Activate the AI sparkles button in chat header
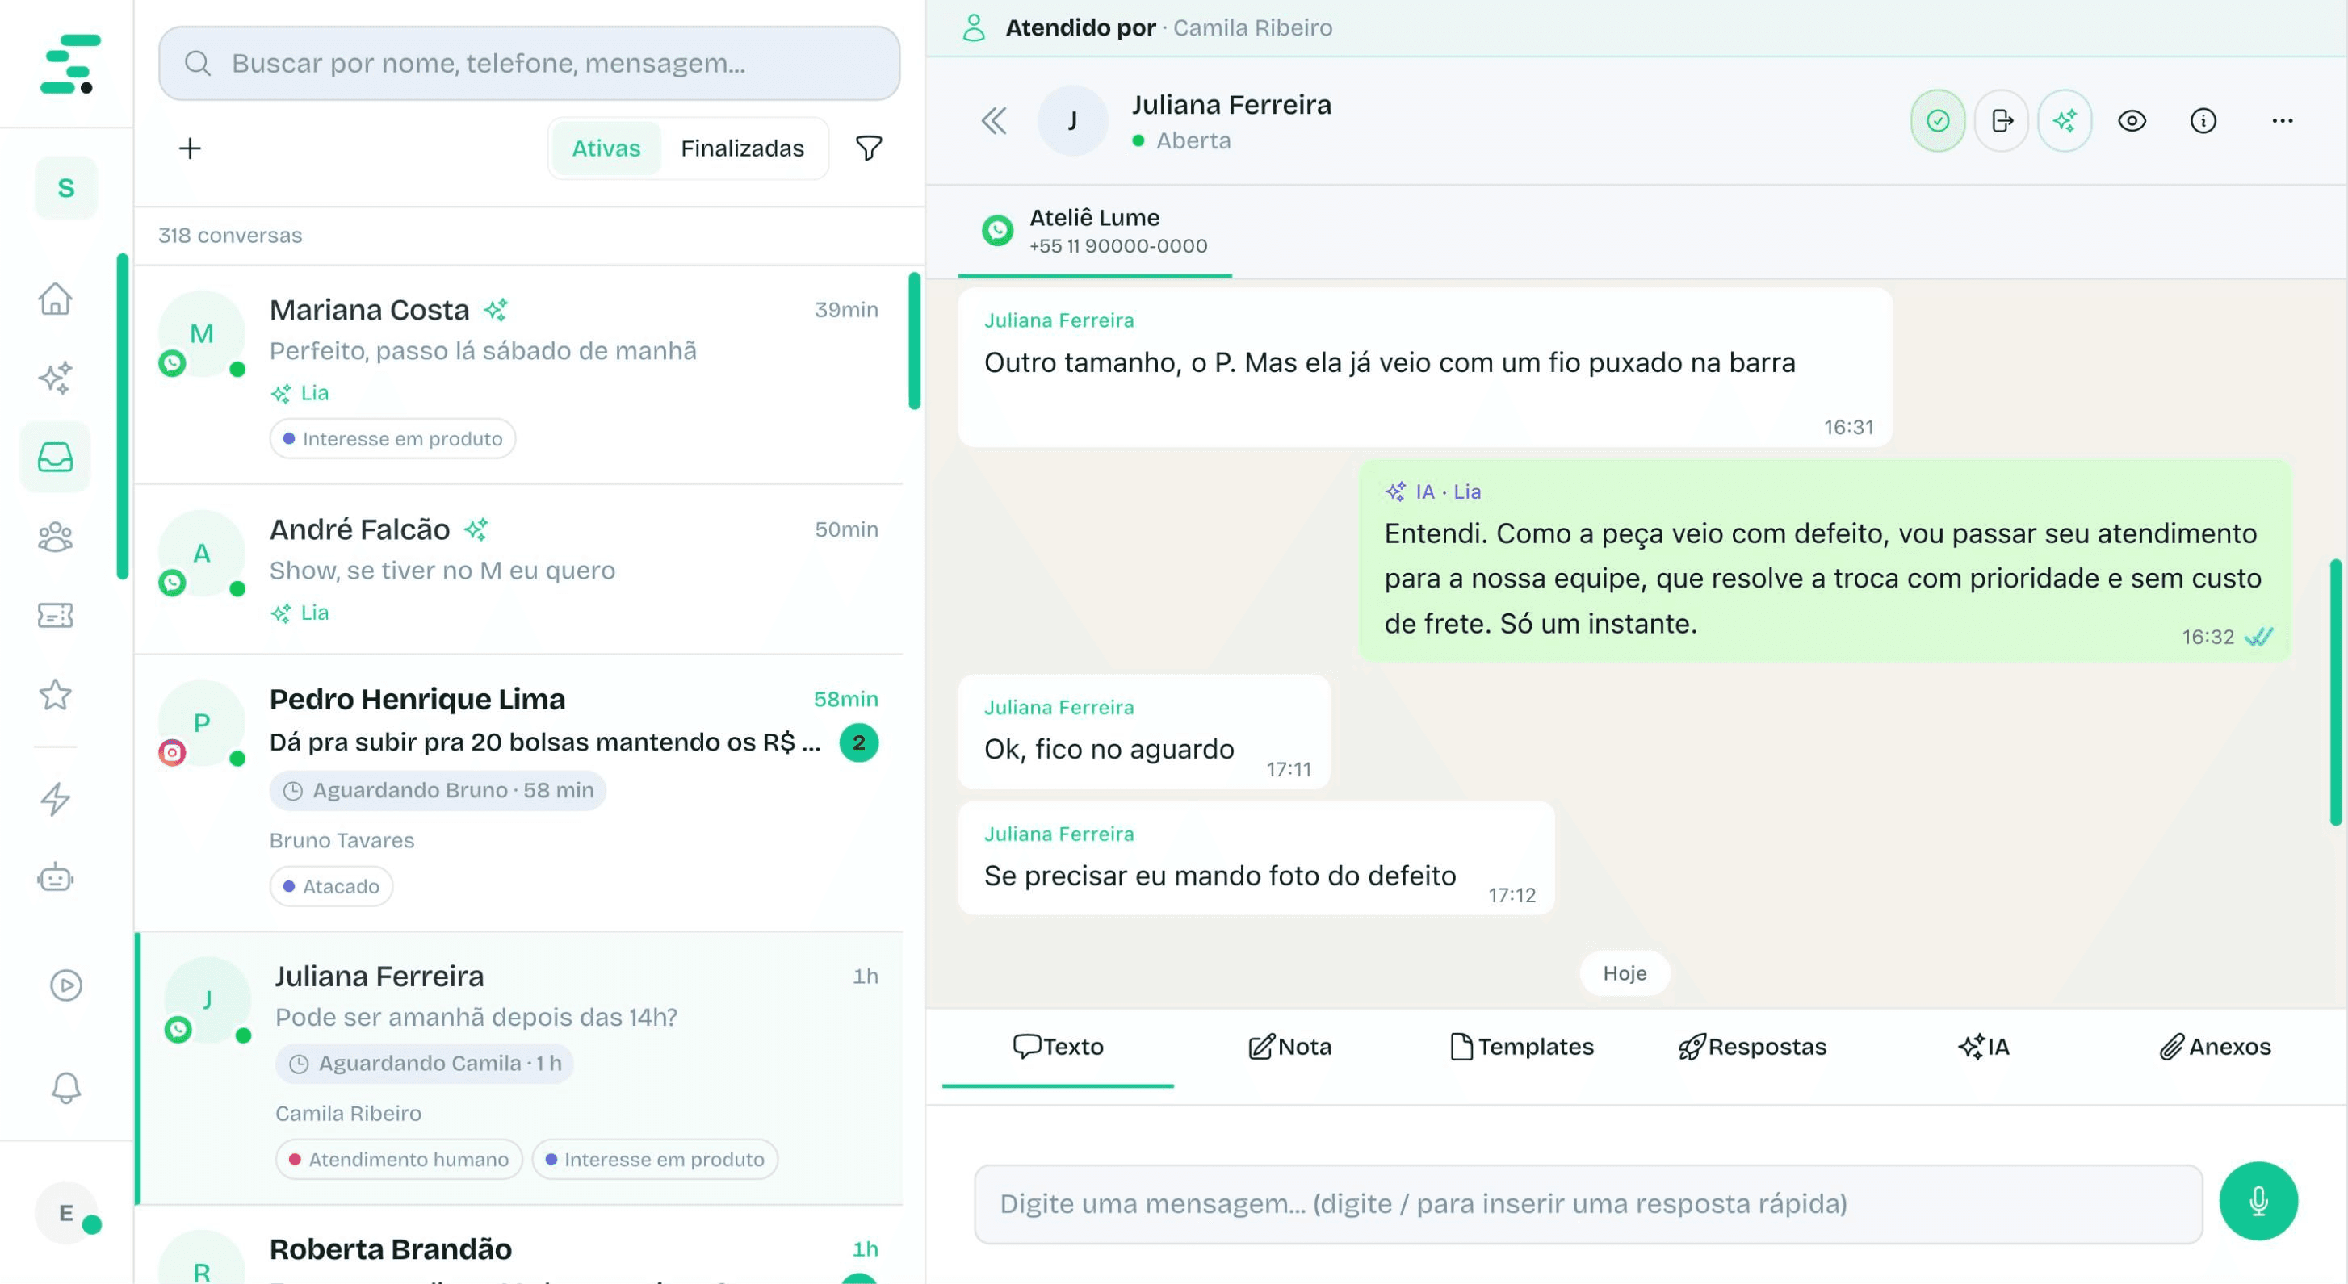This screenshot has height=1284, width=2348. (2065, 120)
